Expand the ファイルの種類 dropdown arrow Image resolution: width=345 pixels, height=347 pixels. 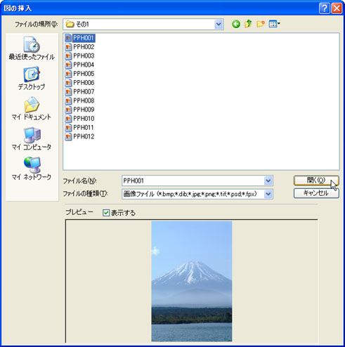tap(268, 194)
